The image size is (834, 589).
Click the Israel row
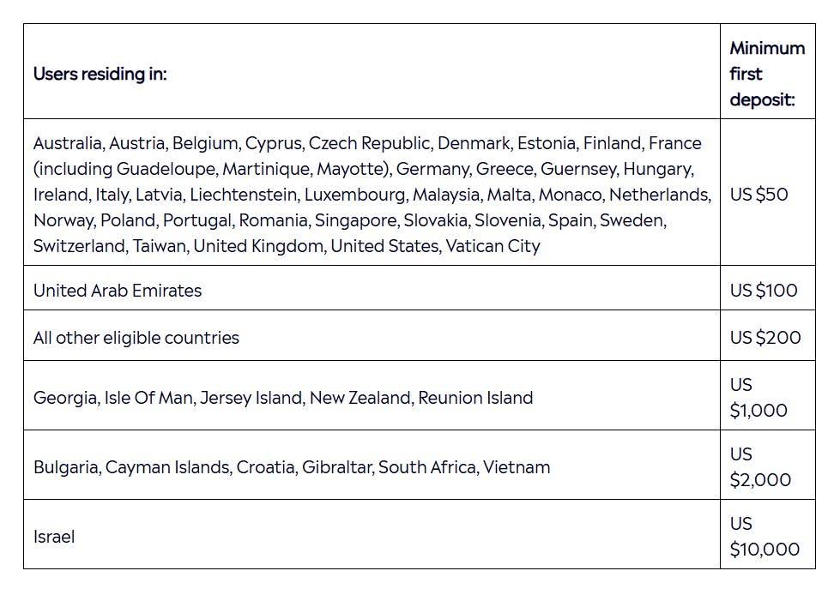coord(54,537)
